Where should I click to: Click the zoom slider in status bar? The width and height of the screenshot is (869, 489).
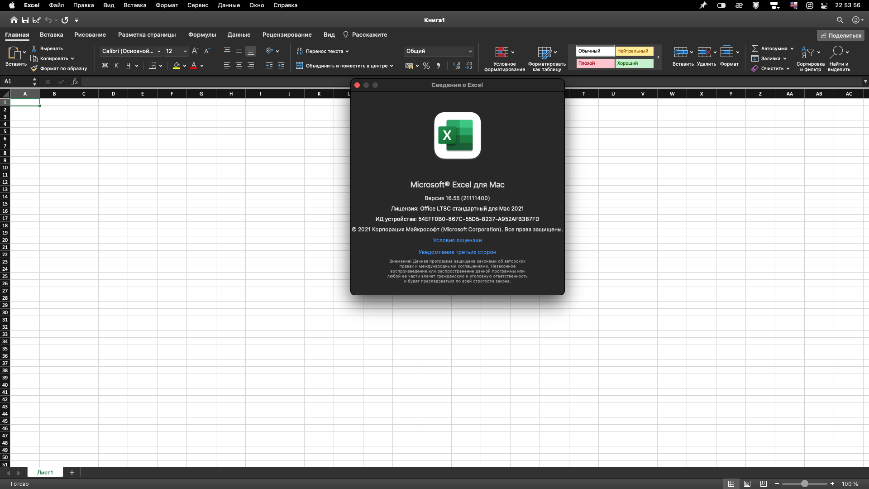coord(804,484)
